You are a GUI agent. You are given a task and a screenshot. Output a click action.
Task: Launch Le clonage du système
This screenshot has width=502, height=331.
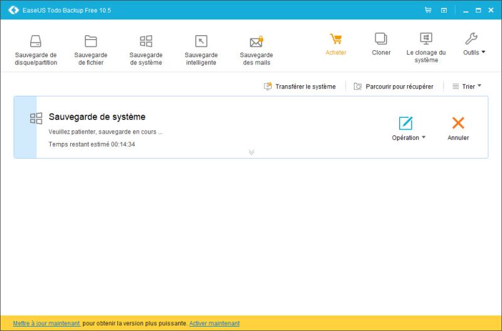426,48
